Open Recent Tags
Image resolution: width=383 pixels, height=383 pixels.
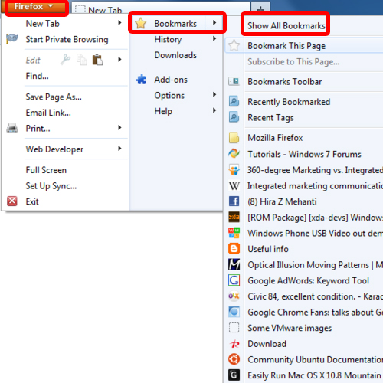click(x=270, y=118)
